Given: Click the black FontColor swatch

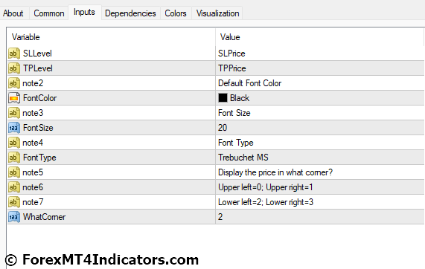Looking at the screenshot, I should click(223, 98).
